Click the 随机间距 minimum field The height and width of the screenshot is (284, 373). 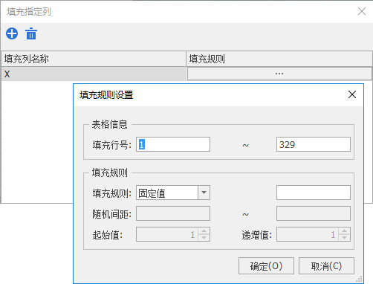173,213
